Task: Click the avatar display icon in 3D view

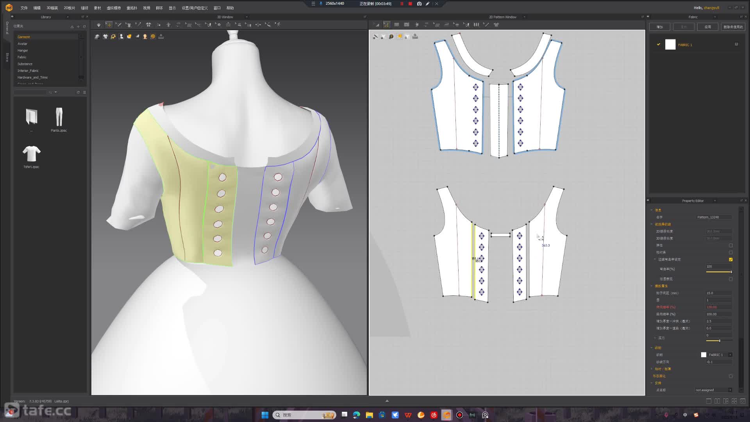Action: click(121, 36)
